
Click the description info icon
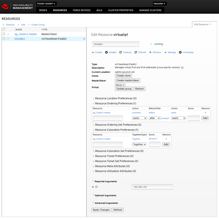[182, 67]
